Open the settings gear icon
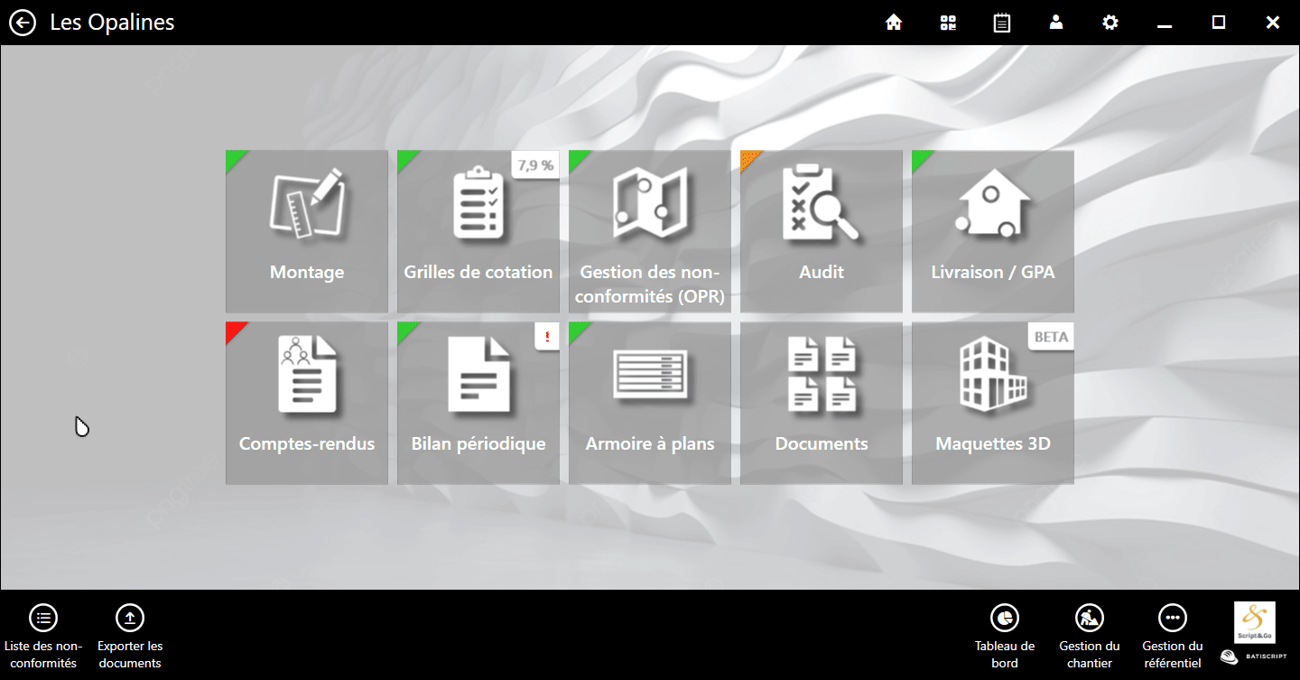The height and width of the screenshot is (680, 1300). click(x=1110, y=23)
